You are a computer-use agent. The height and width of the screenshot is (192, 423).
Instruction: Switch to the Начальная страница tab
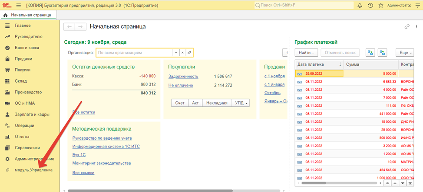[28, 15]
